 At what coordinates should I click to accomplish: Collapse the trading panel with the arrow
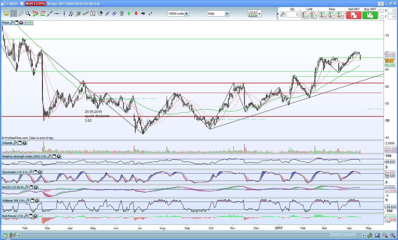pyautogui.click(x=278, y=14)
